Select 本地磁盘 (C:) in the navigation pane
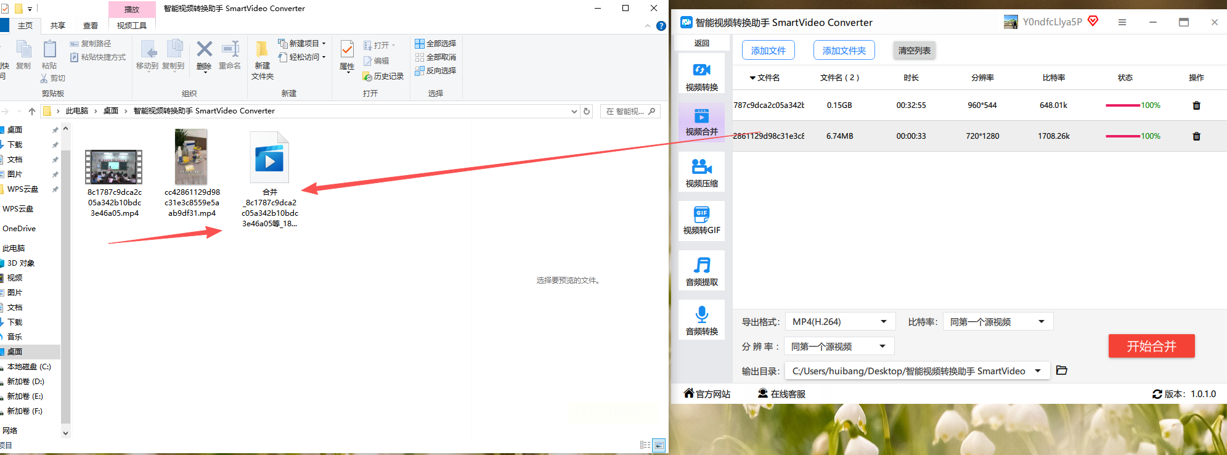1227x455 pixels. tap(29, 367)
